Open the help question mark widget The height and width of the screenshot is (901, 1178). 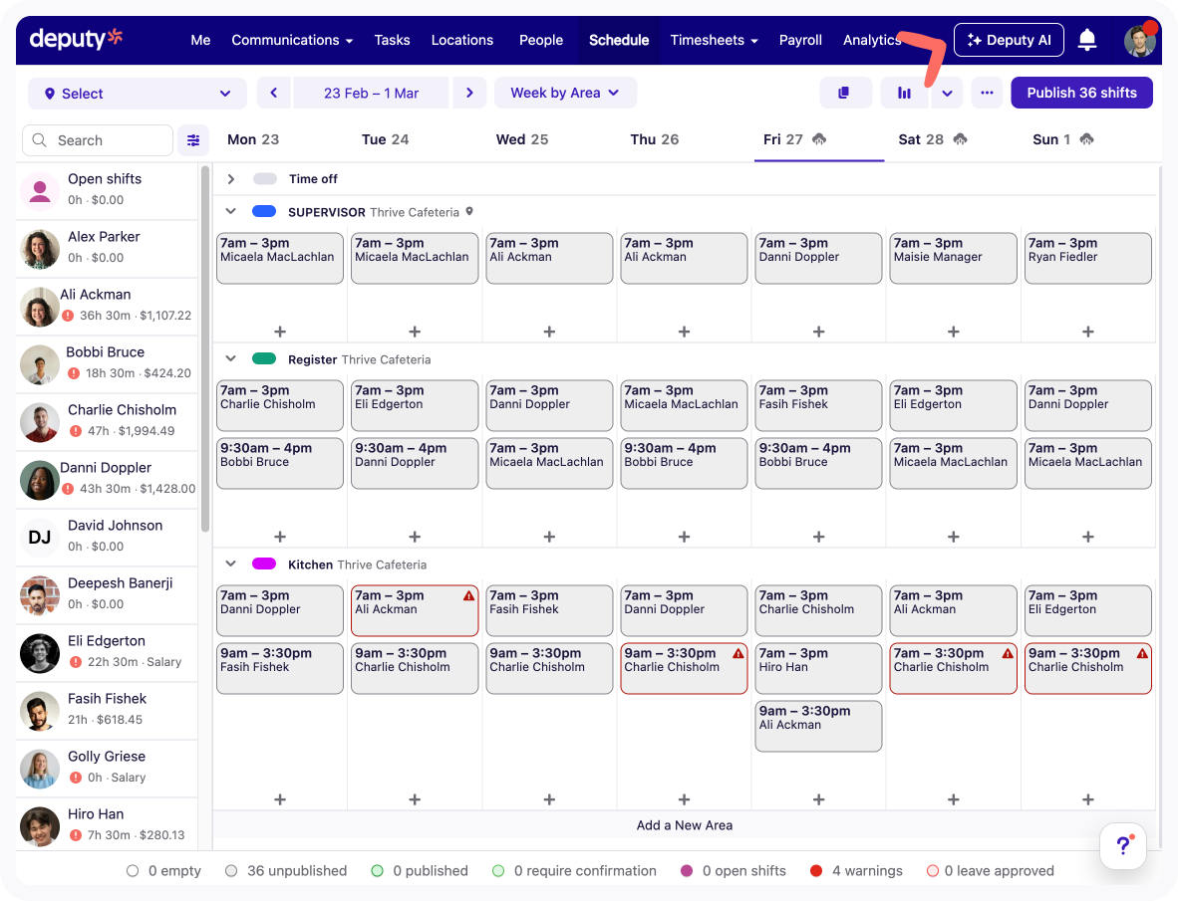pyautogui.click(x=1123, y=845)
